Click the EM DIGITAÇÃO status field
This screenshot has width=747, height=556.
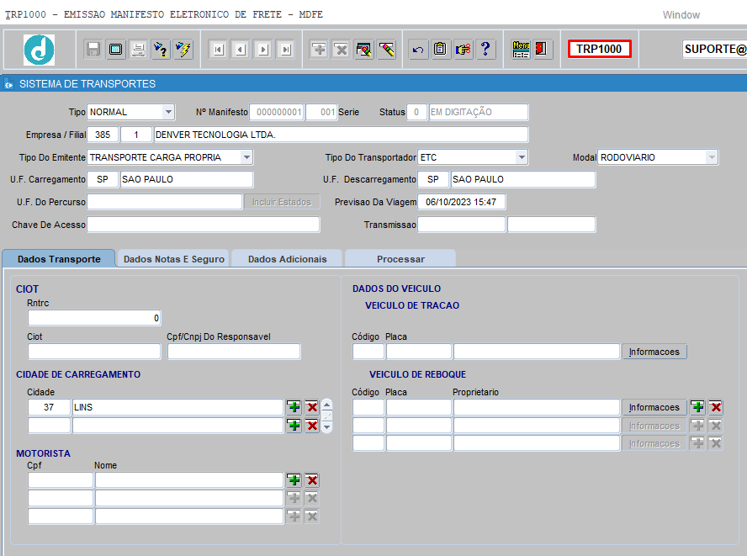(x=479, y=112)
